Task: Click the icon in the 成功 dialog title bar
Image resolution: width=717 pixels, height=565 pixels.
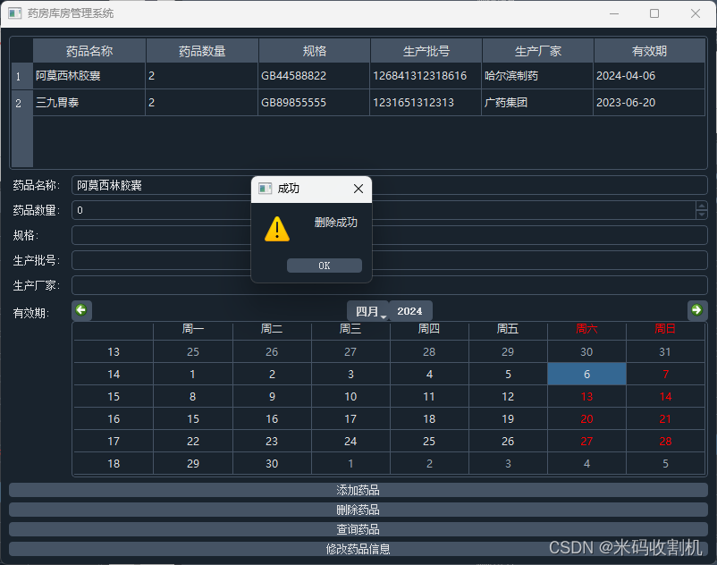Action: (x=263, y=189)
